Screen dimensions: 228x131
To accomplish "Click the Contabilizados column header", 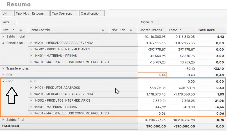I will point(153,30).
